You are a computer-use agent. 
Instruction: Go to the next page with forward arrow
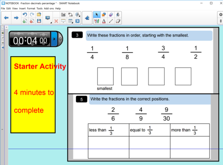pyautogui.click(x=16, y=18)
